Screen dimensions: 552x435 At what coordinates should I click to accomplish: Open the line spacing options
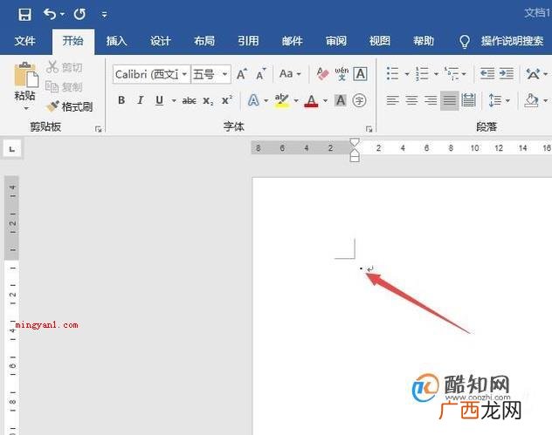pyautogui.click(x=500, y=101)
